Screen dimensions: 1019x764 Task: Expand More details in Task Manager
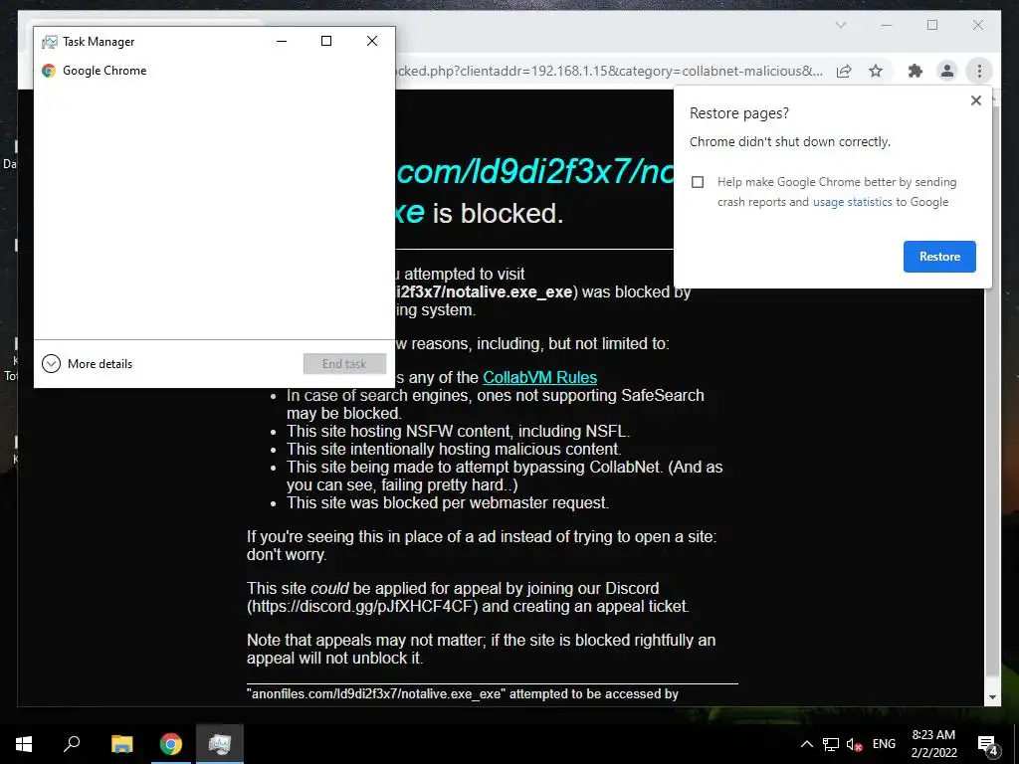click(x=88, y=364)
